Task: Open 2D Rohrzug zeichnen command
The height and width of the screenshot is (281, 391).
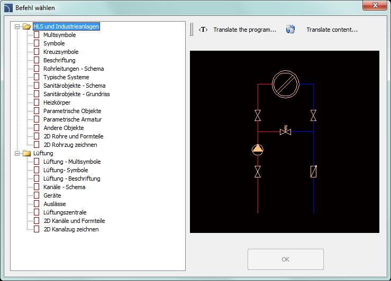Action: point(70,145)
